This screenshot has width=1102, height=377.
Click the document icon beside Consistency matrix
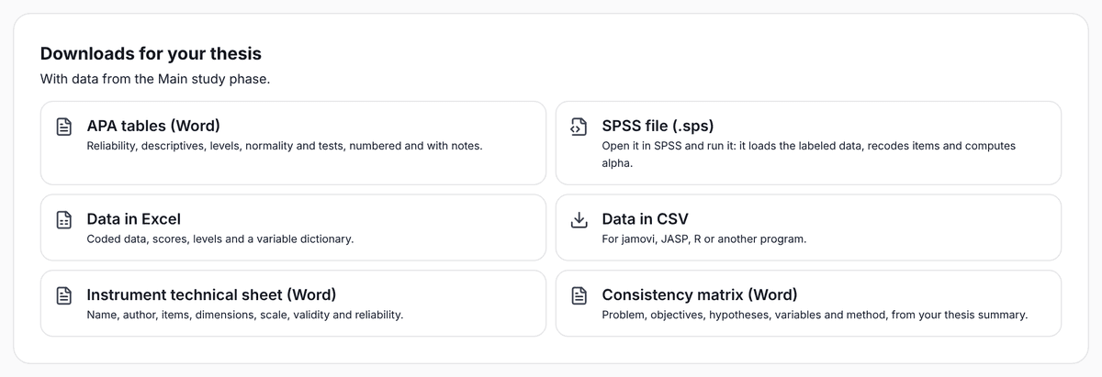click(x=579, y=295)
